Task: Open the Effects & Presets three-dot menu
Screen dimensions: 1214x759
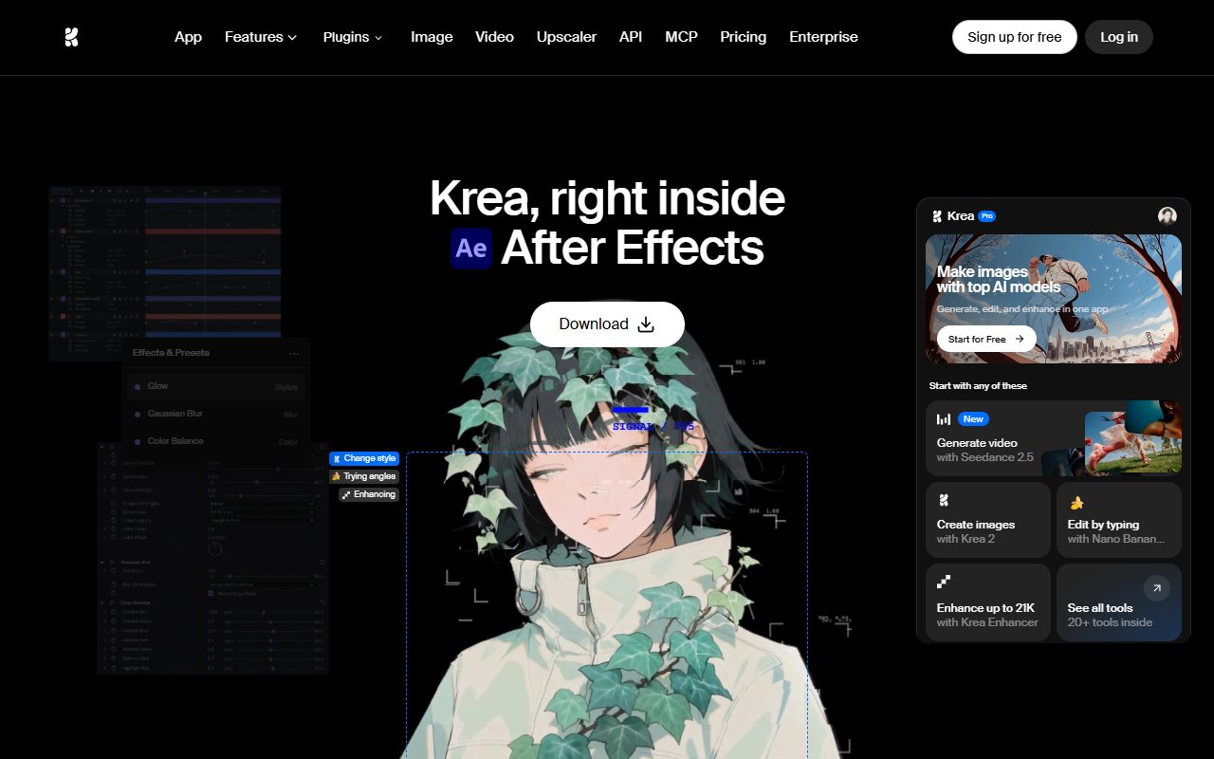Action: 294,353
